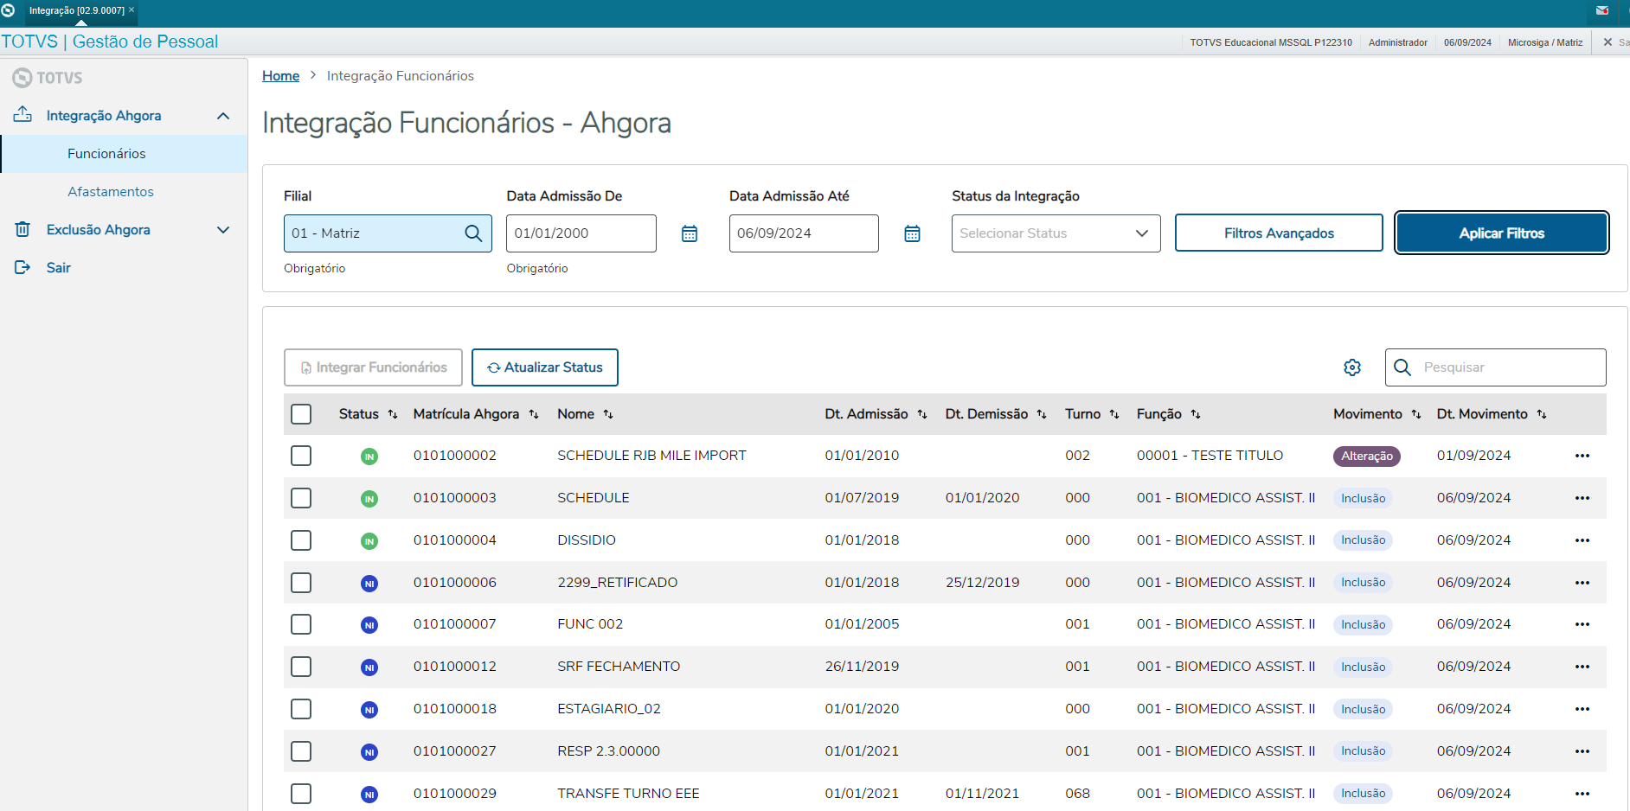The width and height of the screenshot is (1630, 811).
Task: Open the Selecionar Status dropdown
Action: coord(1056,233)
